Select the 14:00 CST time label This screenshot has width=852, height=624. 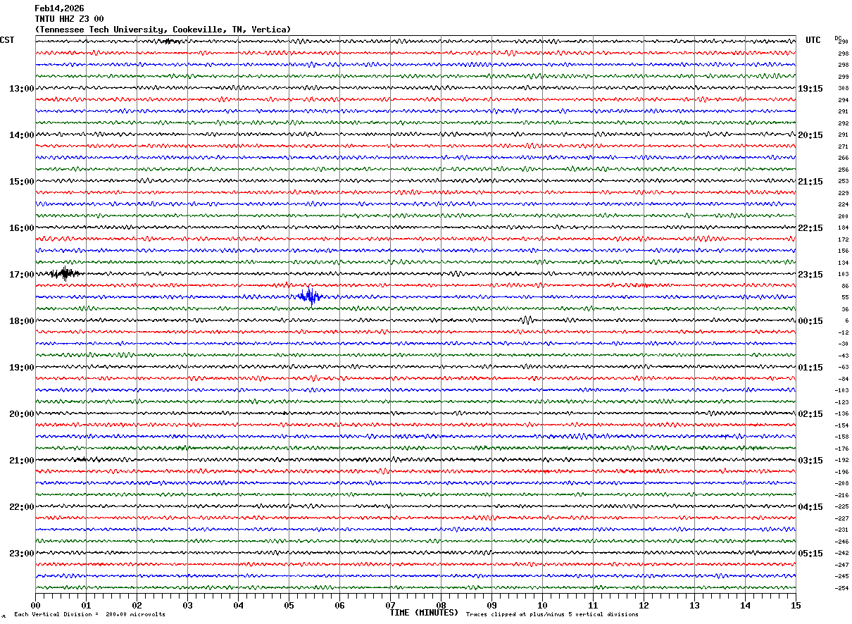coord(21,135)
